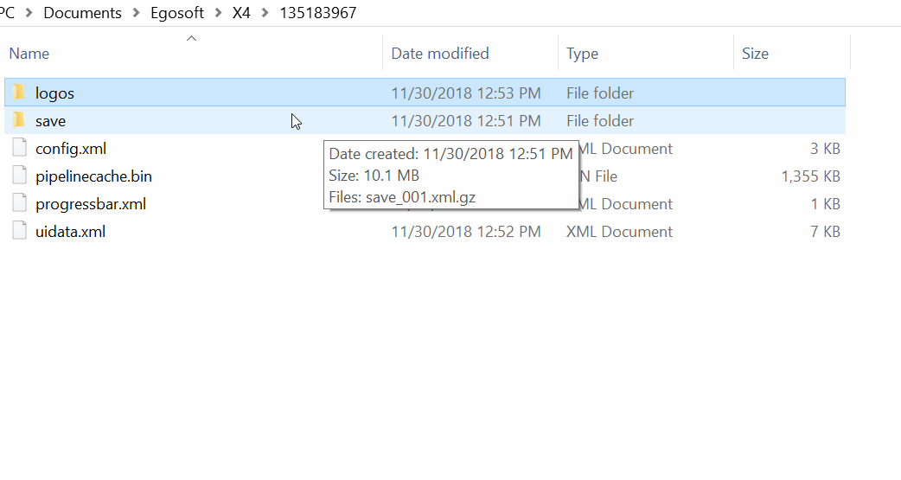Jump to the X4 breadcrumb folder
The image size is (901, 480).
pyautogui.click(x=241, y=13)
